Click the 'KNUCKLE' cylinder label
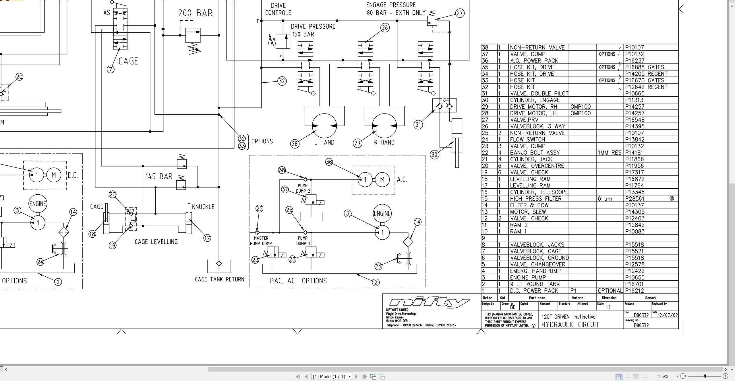Image resolution: width=735 pixels, height=381 pixels. click(203, 207)
